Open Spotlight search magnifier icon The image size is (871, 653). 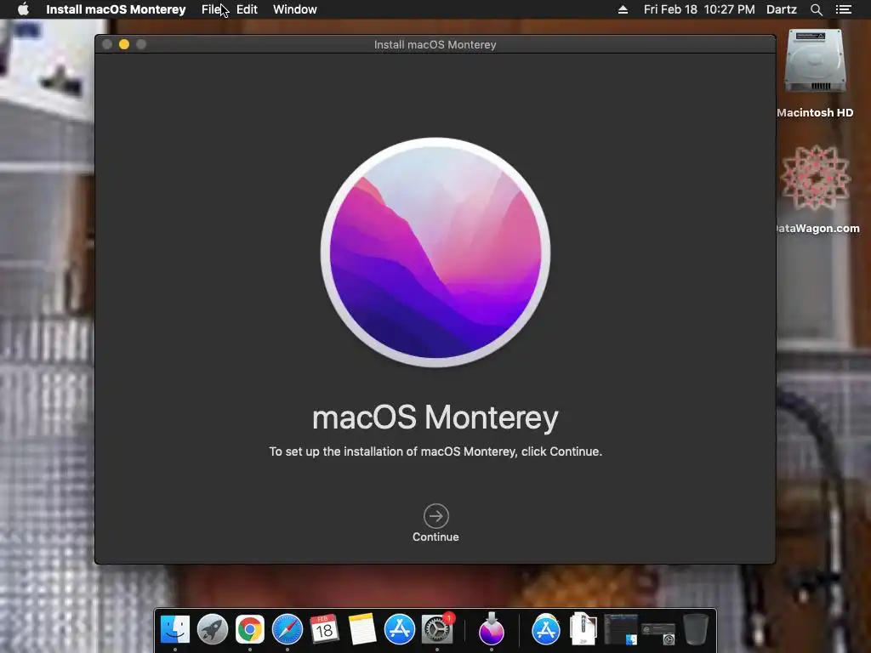tap(816, 9)
